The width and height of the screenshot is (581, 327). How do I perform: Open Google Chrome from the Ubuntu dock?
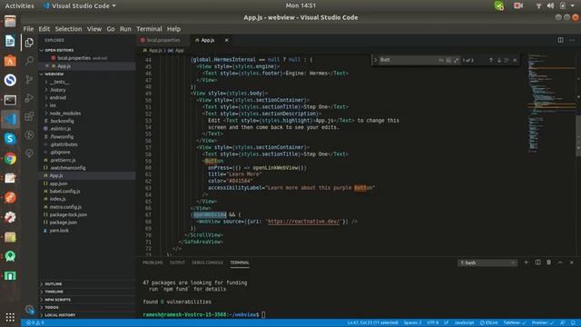tap(10, 159)
